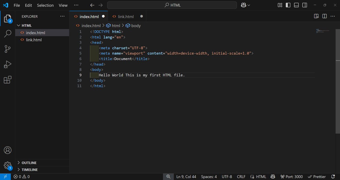Toggle the bottom Panel

tap(296, 5)
